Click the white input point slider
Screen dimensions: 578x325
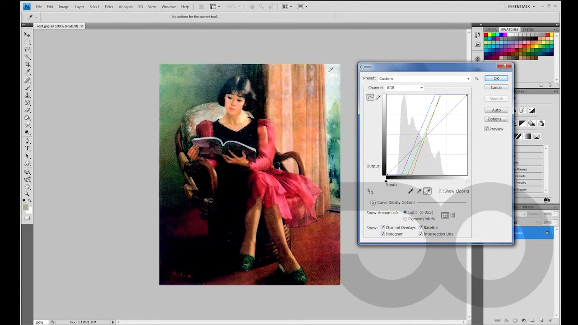[x=467, y=181]
